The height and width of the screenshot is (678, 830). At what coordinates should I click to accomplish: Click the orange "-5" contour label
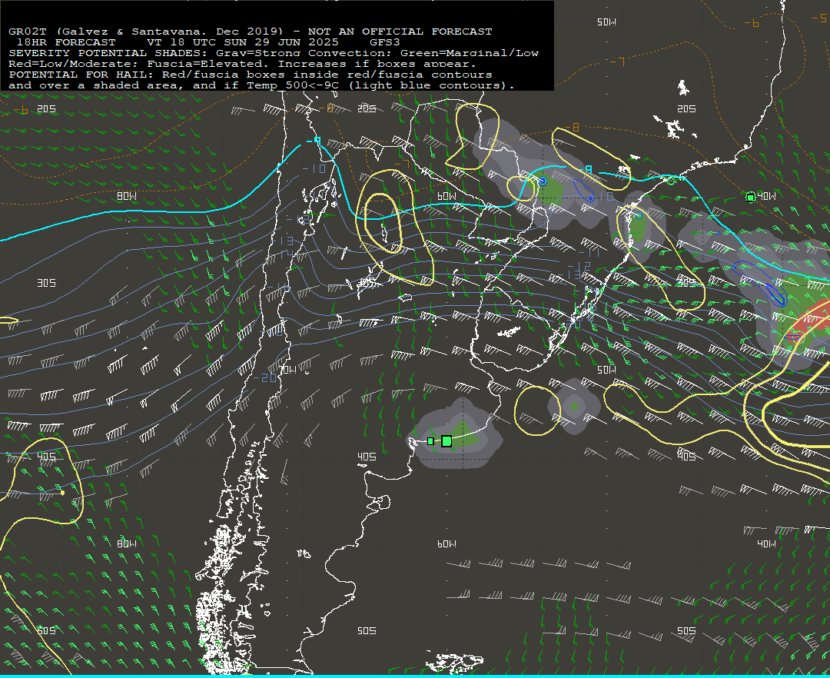[819, 18]
